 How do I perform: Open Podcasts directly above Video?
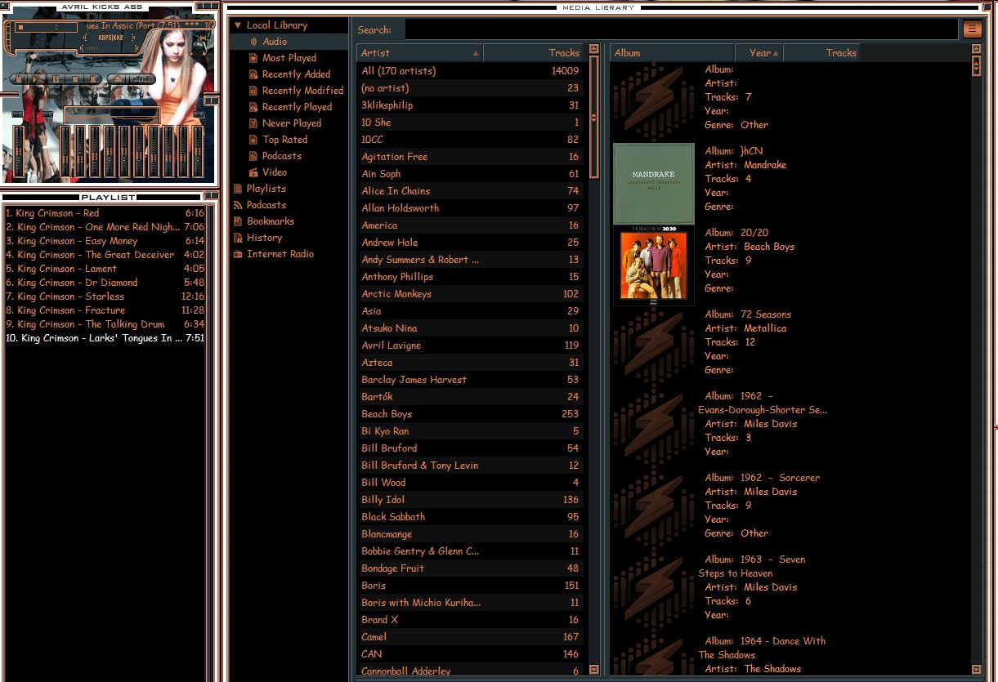click(282, 156)
